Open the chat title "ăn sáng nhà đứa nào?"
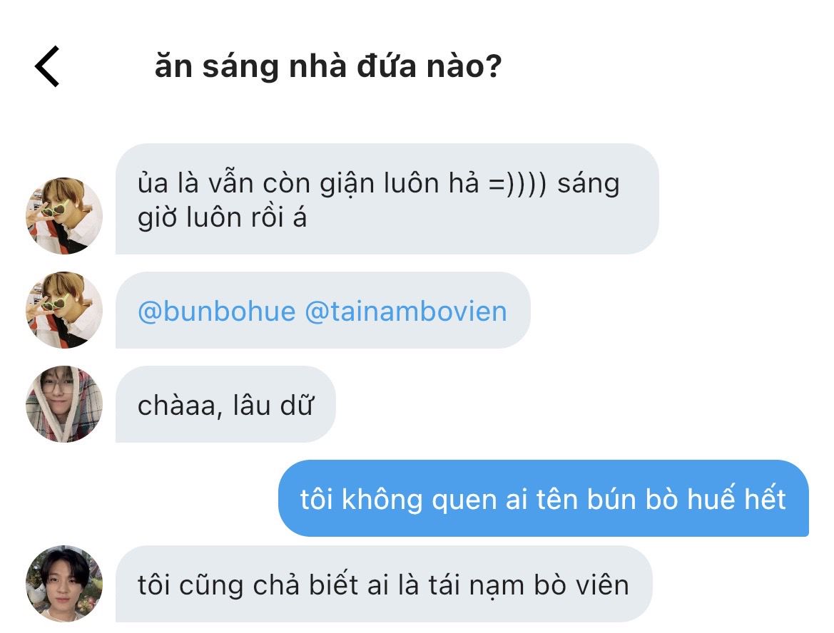The height and width of the screenshot is (633, 834). (328, 66)
